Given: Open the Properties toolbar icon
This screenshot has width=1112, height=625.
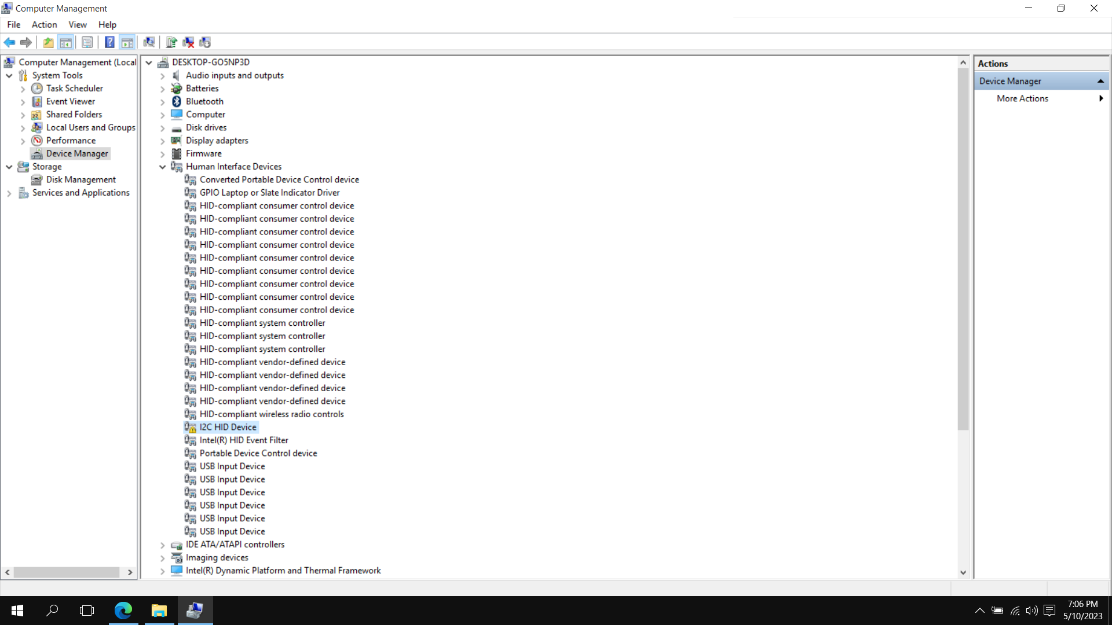Looking at the screenshot, I should click(87, 42).
